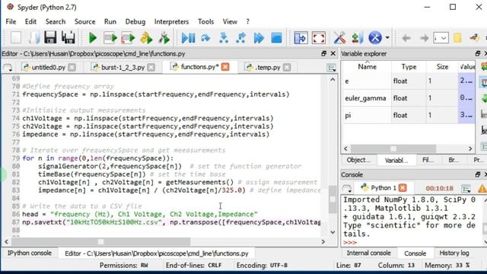
Task: Open the ? help menu
Action: 247,21
